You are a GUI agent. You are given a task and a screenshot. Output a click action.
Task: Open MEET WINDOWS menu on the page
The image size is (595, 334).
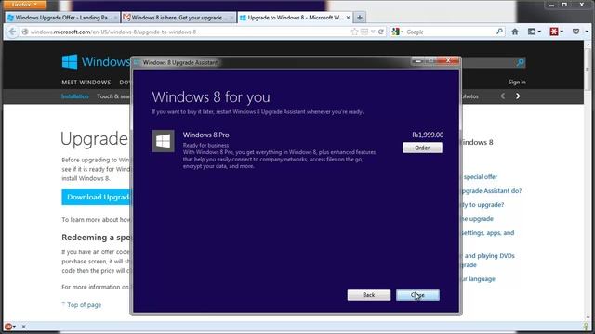86,83
